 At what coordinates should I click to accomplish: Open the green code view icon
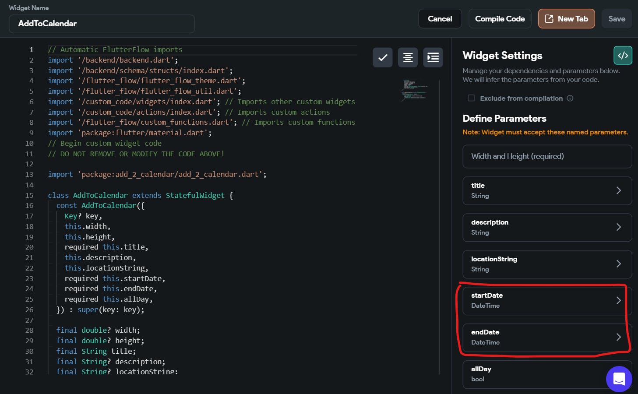point(623,56)
